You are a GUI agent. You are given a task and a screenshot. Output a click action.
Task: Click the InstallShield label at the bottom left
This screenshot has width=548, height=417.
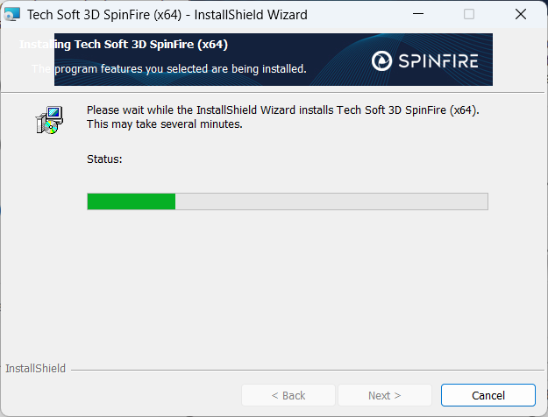pos(35,369)
